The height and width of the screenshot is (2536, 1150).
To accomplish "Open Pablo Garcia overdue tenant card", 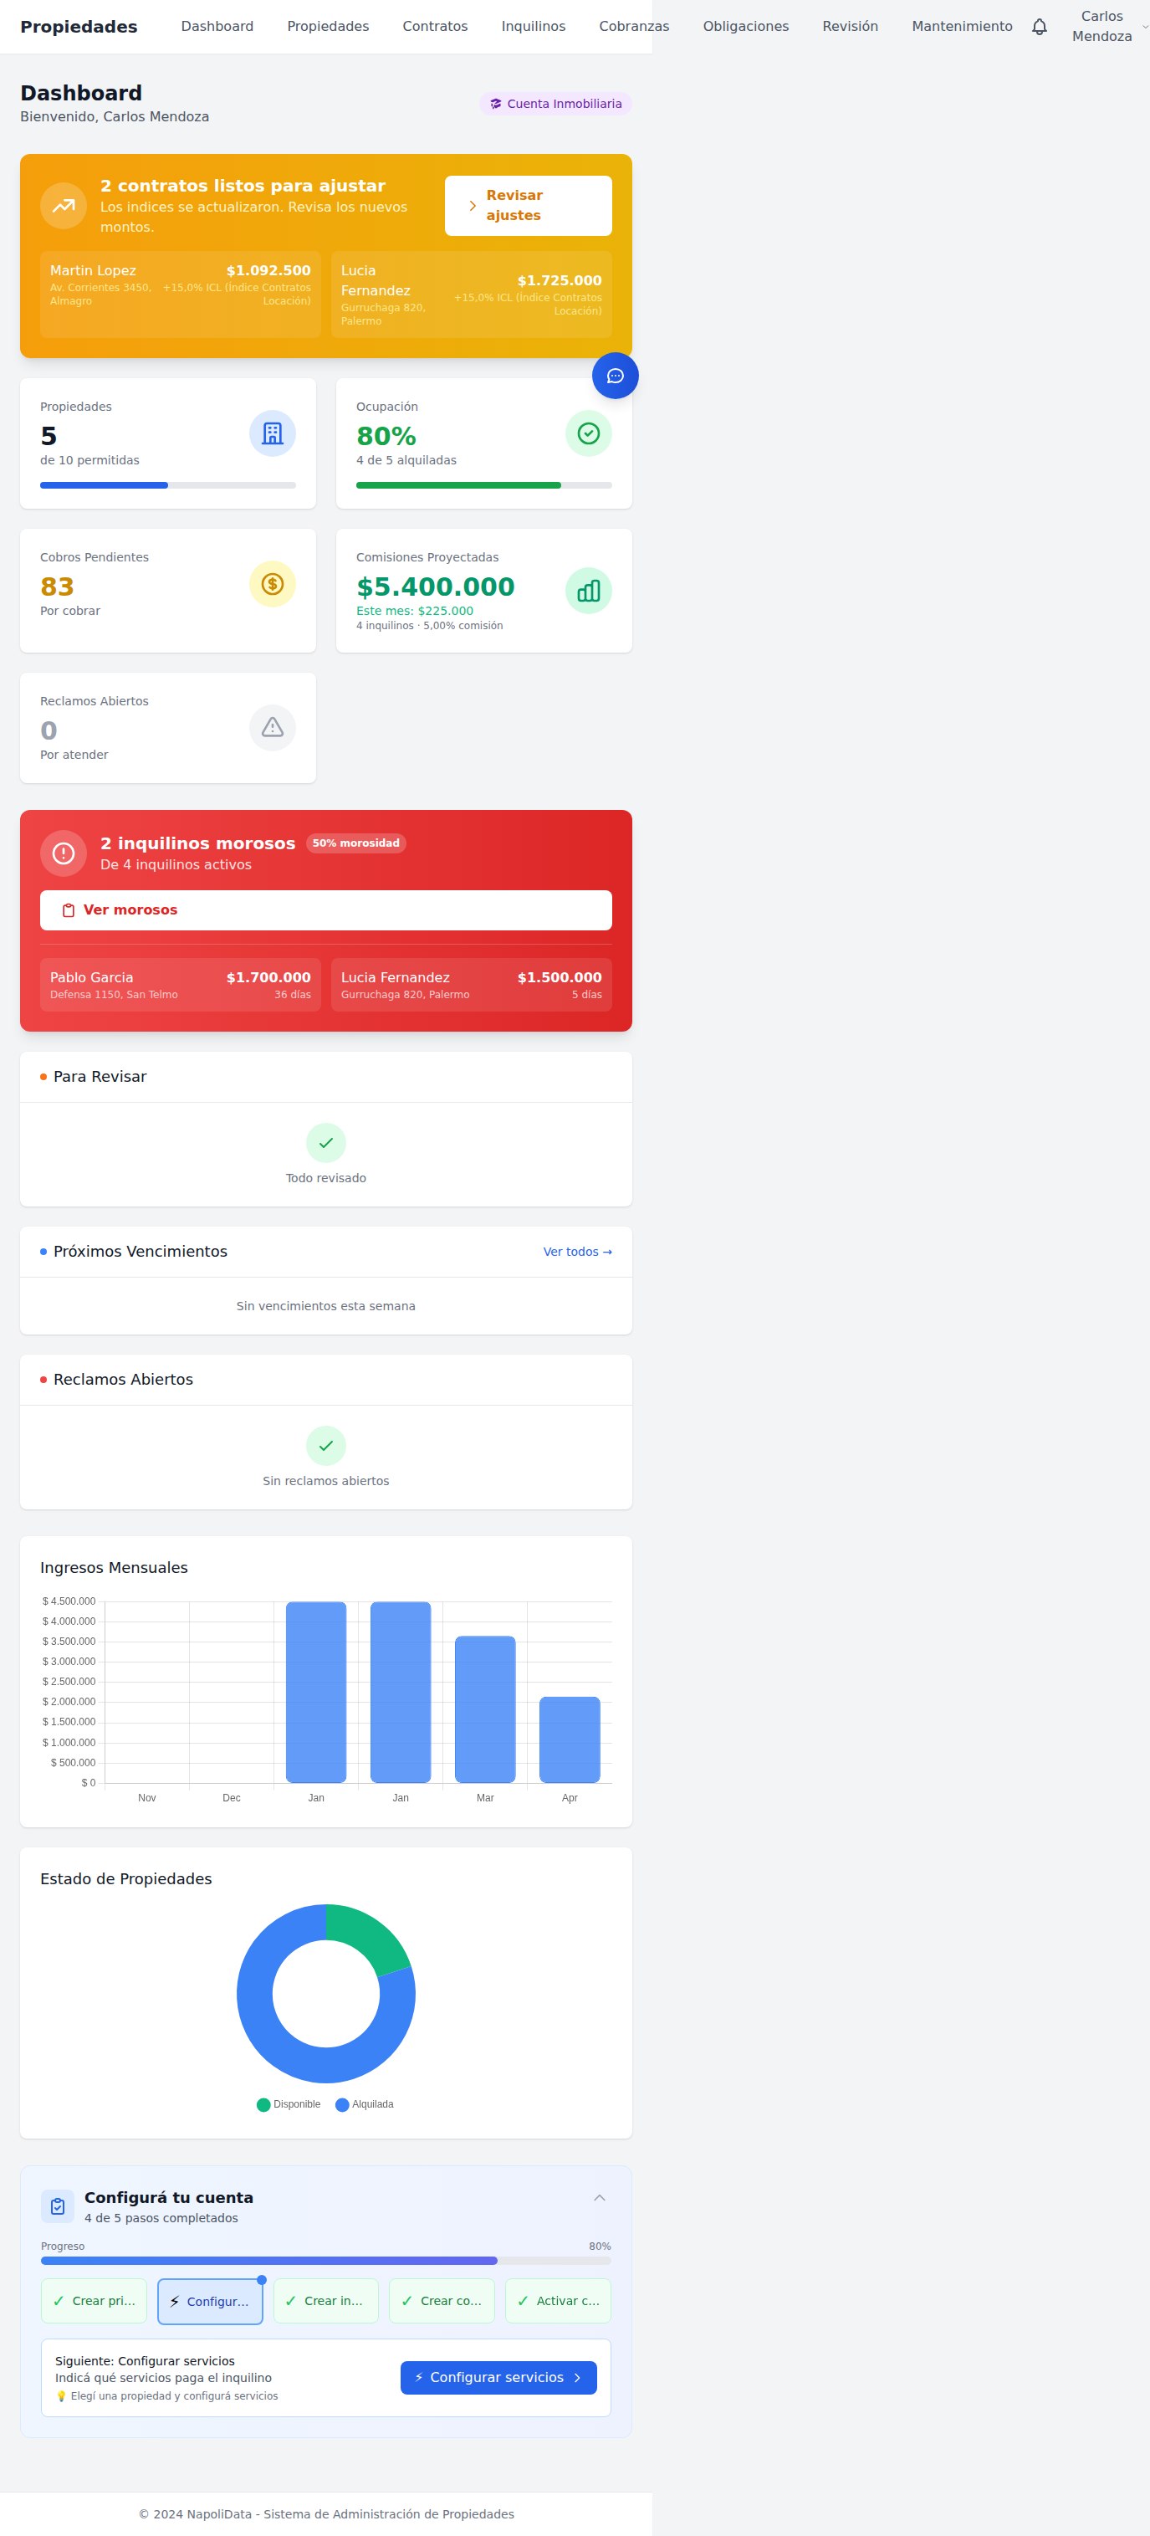I will 180,985.
